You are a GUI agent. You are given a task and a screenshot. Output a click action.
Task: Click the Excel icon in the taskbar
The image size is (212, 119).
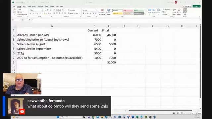tap(137, 117)
